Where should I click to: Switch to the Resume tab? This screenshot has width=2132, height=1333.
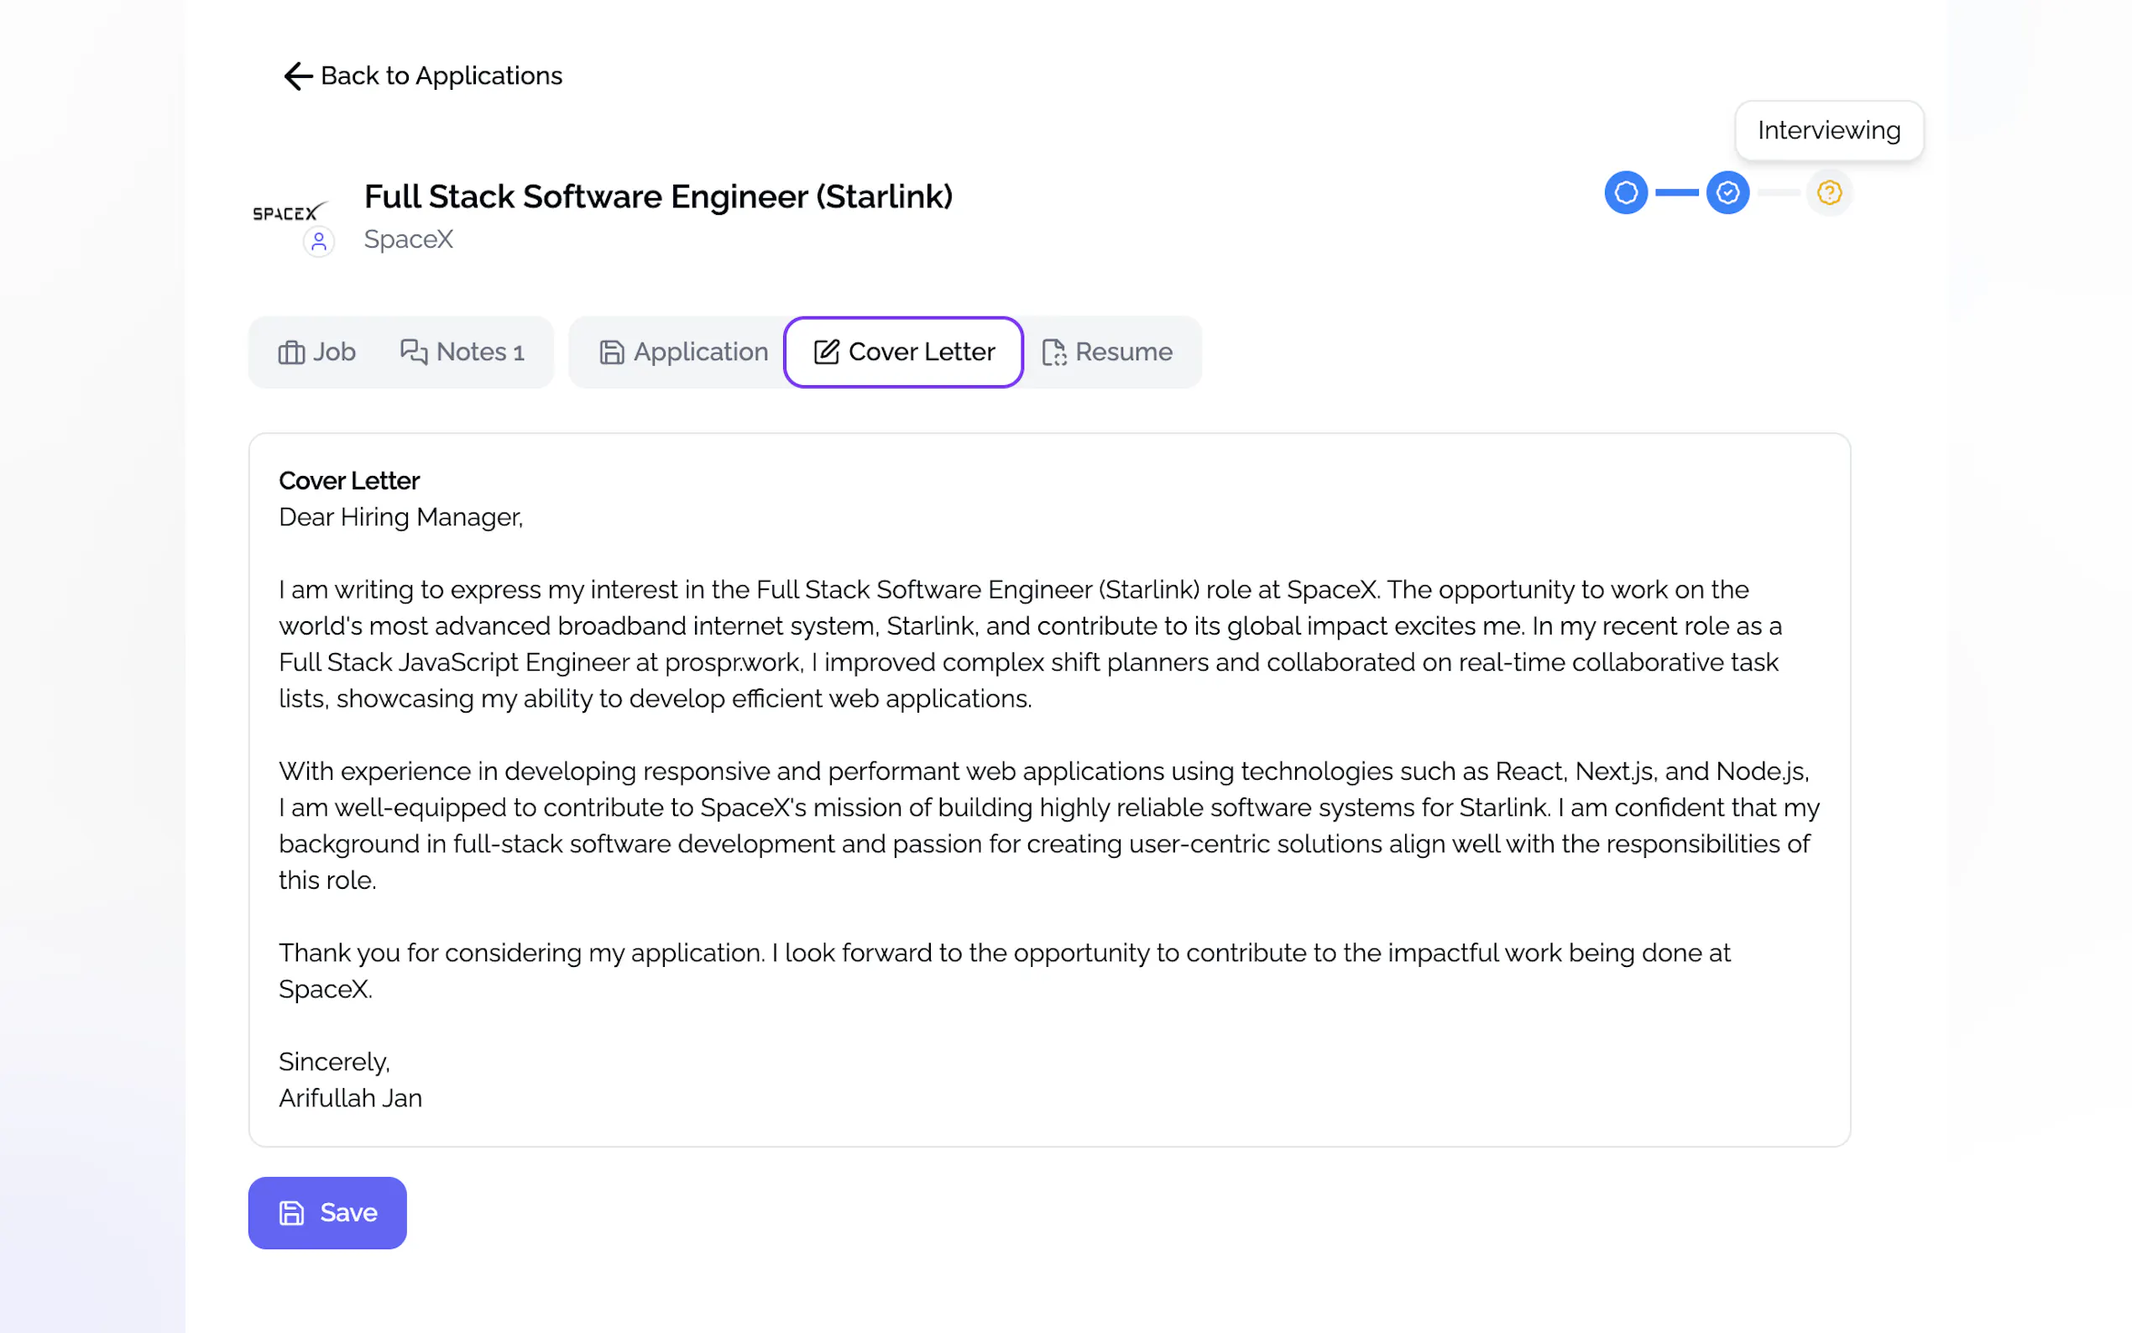click(1107, 352)
